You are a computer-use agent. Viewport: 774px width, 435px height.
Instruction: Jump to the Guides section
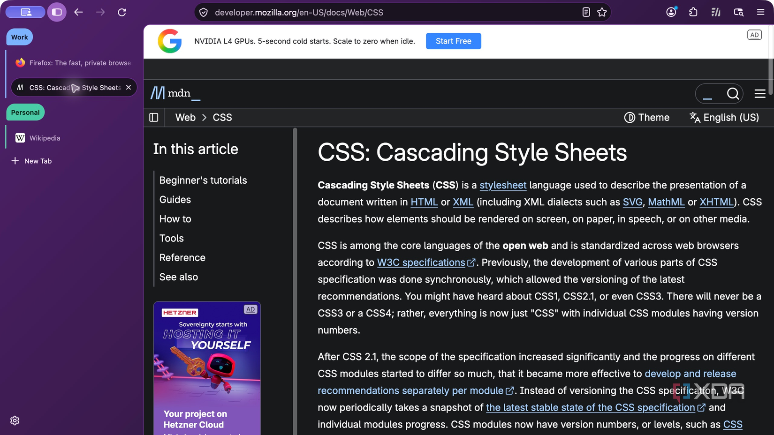pyautogui.click(x=175, y=200)
